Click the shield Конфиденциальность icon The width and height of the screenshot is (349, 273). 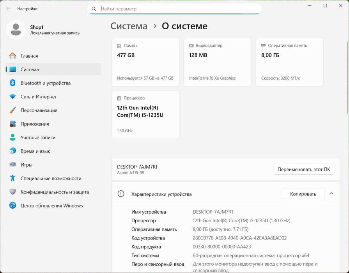coord(13,192)
